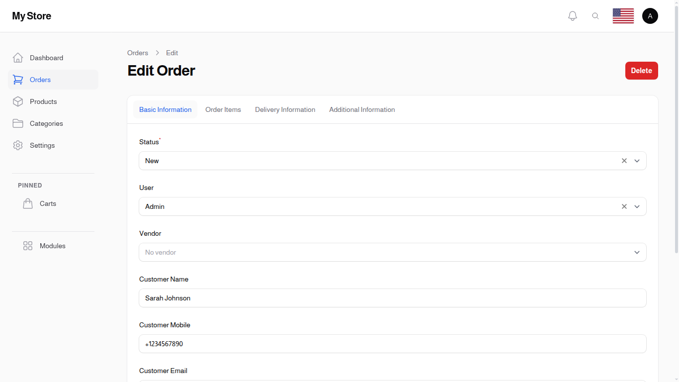Remove the New status with the X

tap(624, 161)
